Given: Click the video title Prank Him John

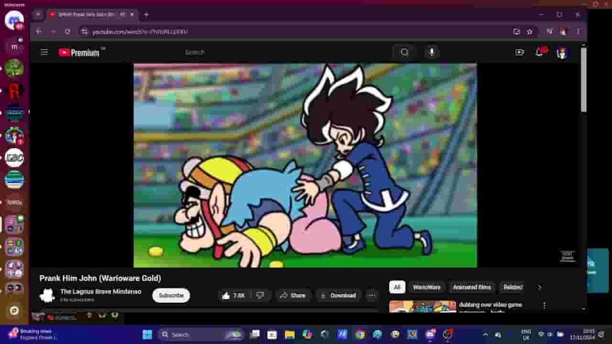Looking at the screenshot, I should tap(100, 278).
